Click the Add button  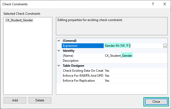[15, 100]
